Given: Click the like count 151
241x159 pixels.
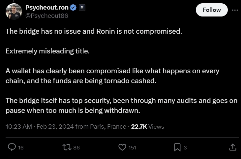Looking at the screenshot, I should coord(132,147).
